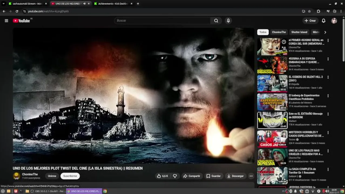The height and width of the screenshot is (194, 345).
Task: Close the Achievements Kick tab
Action: click(132, 4)
